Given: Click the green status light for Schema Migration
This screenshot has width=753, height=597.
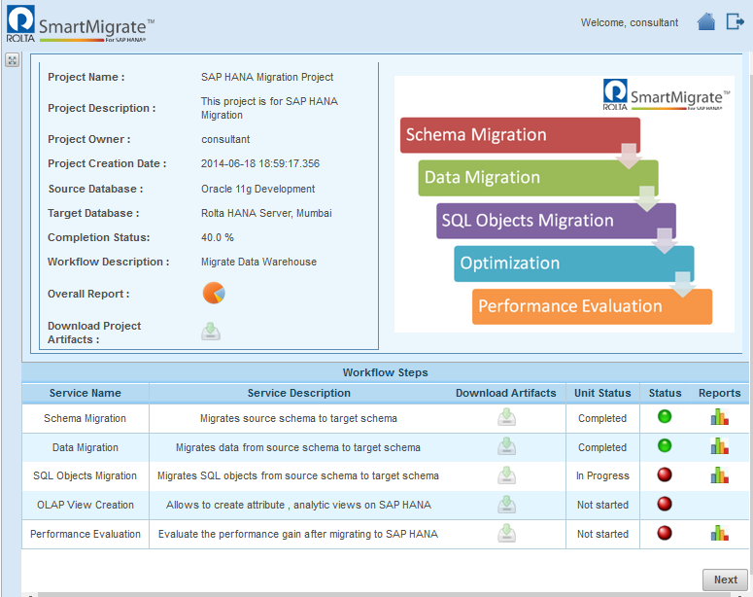Looking at the screenshot, I should point(665,417).
